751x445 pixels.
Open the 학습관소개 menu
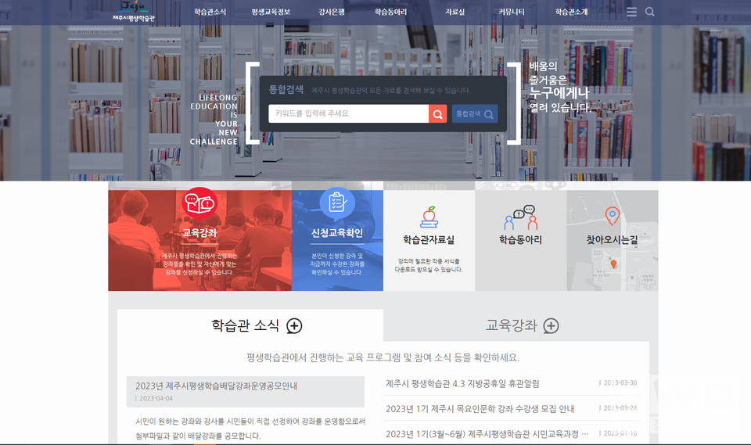click(x=571, y=12)
